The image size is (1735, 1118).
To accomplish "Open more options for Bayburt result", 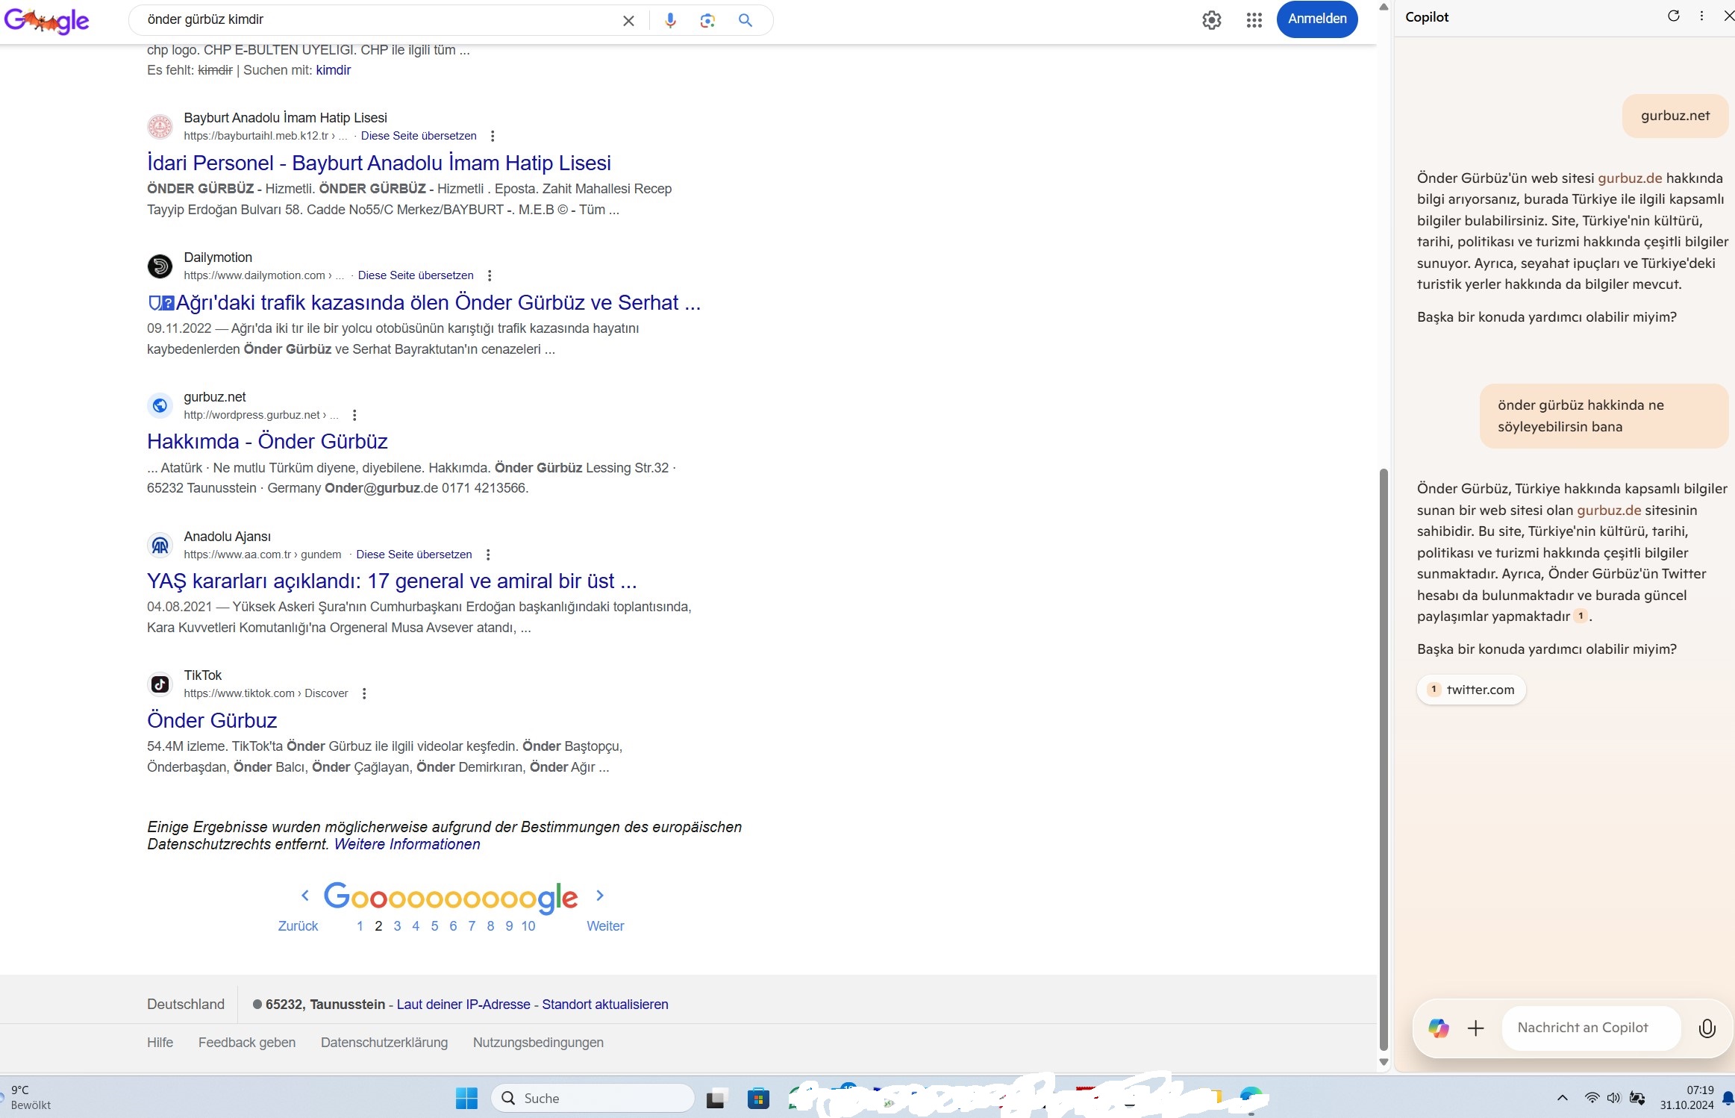I will pyautogui.click(x=492, y=136).
